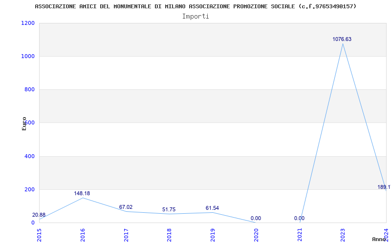Click the 0 y-axis tick label
This screenshot has height=244, width=391.
[x=33, y=223]
